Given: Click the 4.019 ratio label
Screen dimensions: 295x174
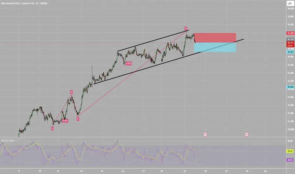Looking at the screenshot, I should (129, 63).
